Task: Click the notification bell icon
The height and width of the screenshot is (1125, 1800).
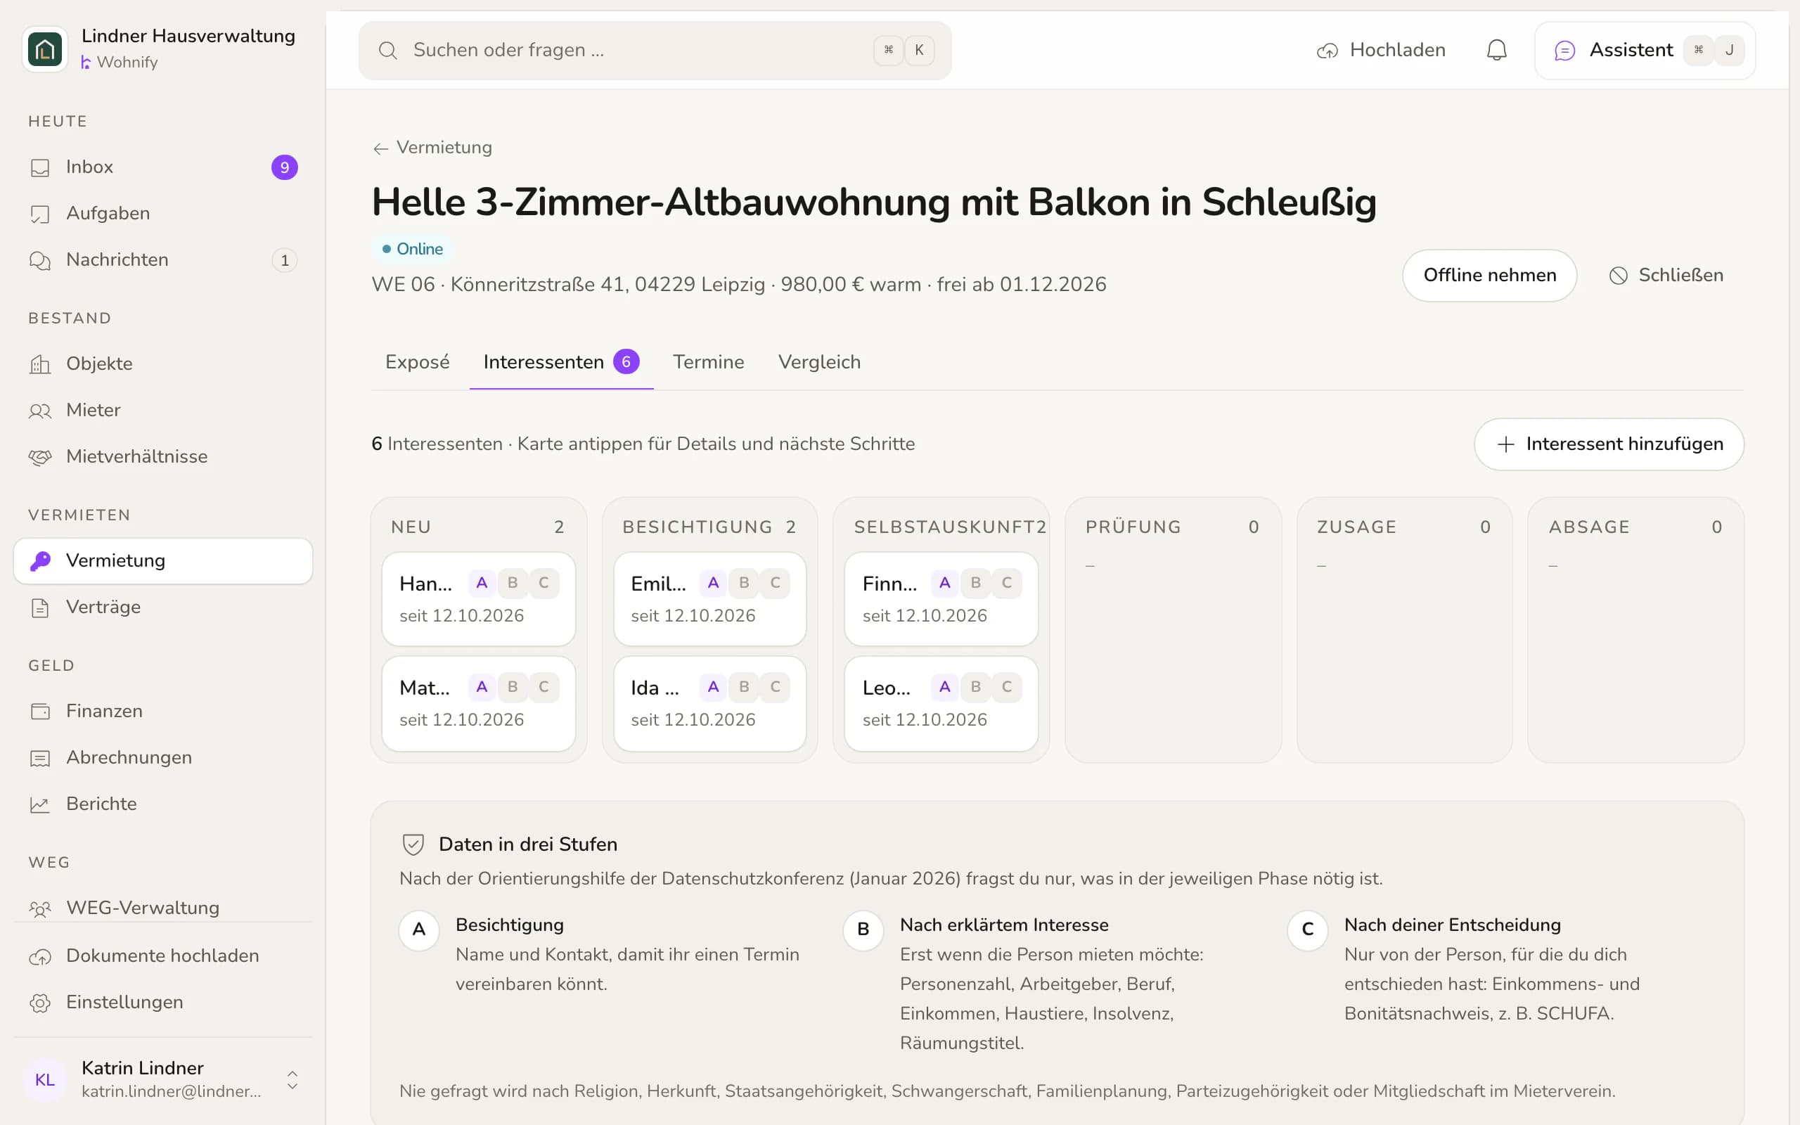Action: click(x=1496, y=50)
